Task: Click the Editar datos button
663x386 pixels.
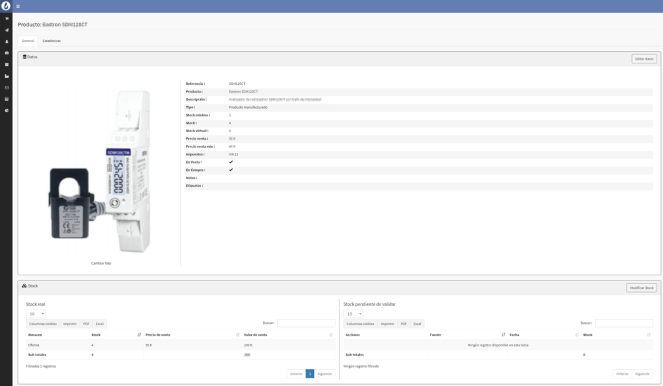Action: 644,59
